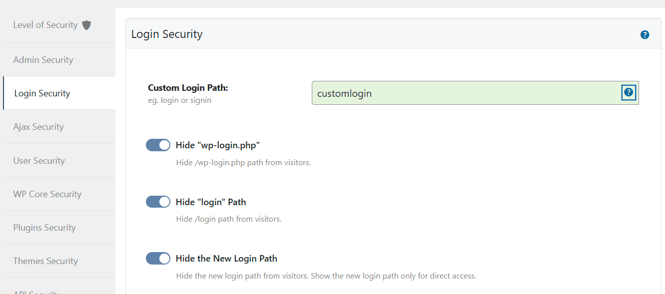Click the shield icon beside Level of Security

click(86, 25)
